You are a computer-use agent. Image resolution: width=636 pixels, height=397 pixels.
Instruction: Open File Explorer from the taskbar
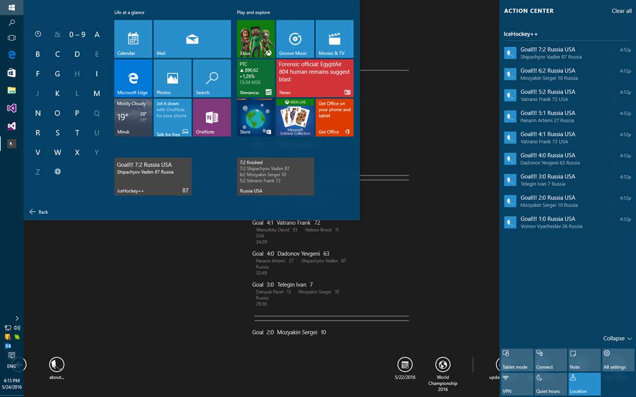12,90
